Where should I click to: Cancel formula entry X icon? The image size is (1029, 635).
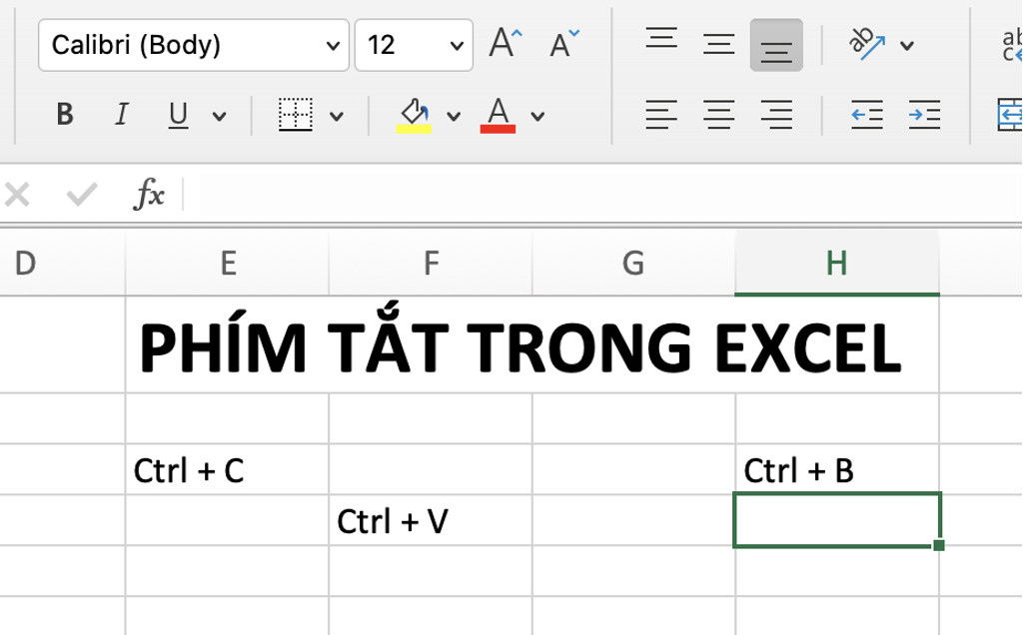coord(17,195)
